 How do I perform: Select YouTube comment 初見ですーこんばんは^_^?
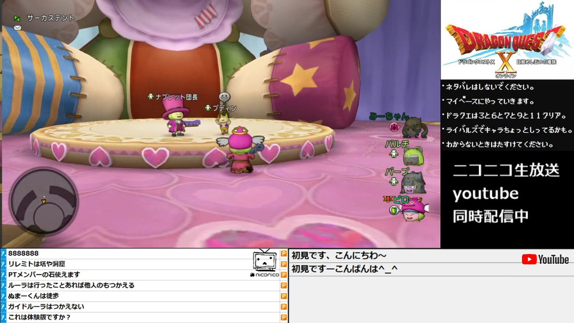coord(344,269)
